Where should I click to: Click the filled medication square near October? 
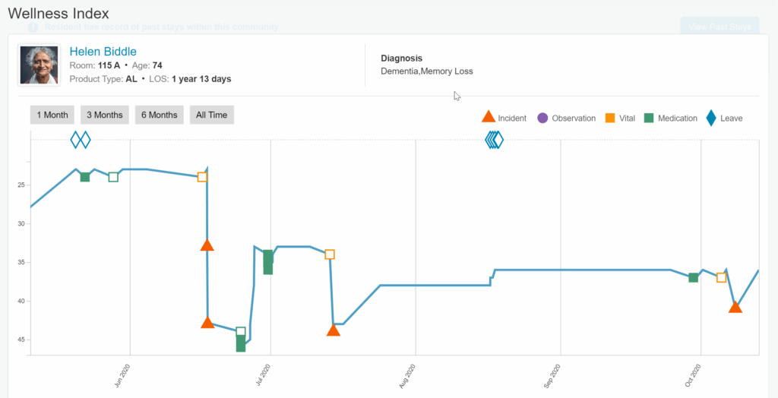click(x=693, y=277)
